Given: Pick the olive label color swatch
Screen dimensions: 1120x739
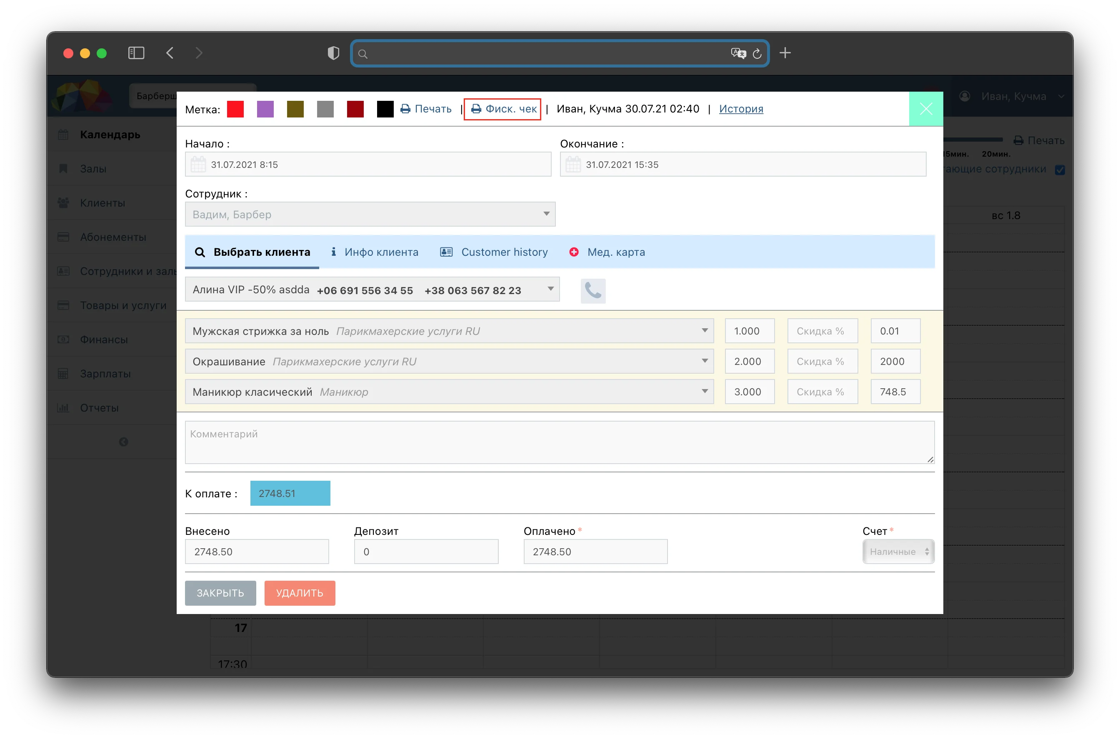Looking at the screenshot, I should pos(295,109).
